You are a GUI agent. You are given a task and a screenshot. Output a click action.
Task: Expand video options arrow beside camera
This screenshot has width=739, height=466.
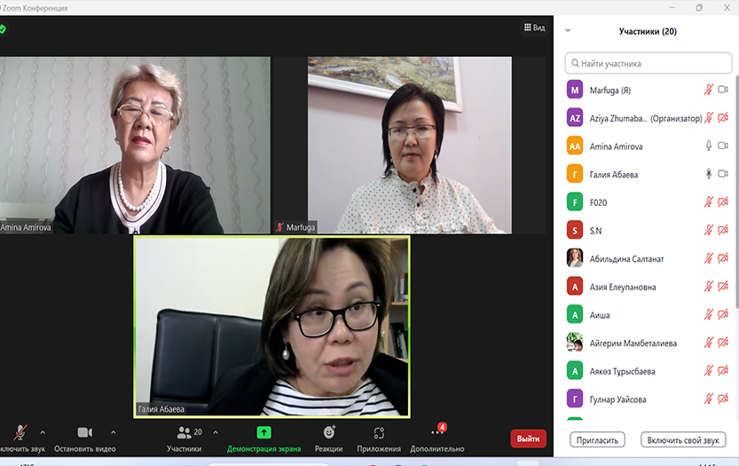113,432
